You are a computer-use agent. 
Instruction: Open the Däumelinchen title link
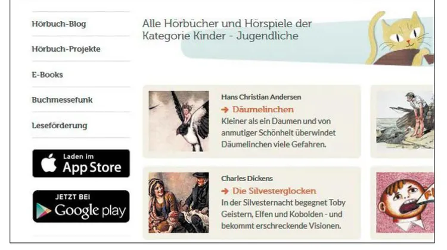[263, 109]
